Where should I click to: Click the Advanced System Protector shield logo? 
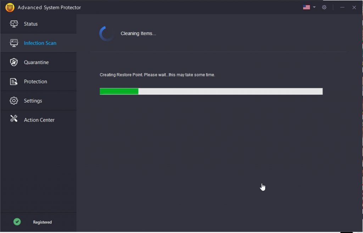[9, 7]
